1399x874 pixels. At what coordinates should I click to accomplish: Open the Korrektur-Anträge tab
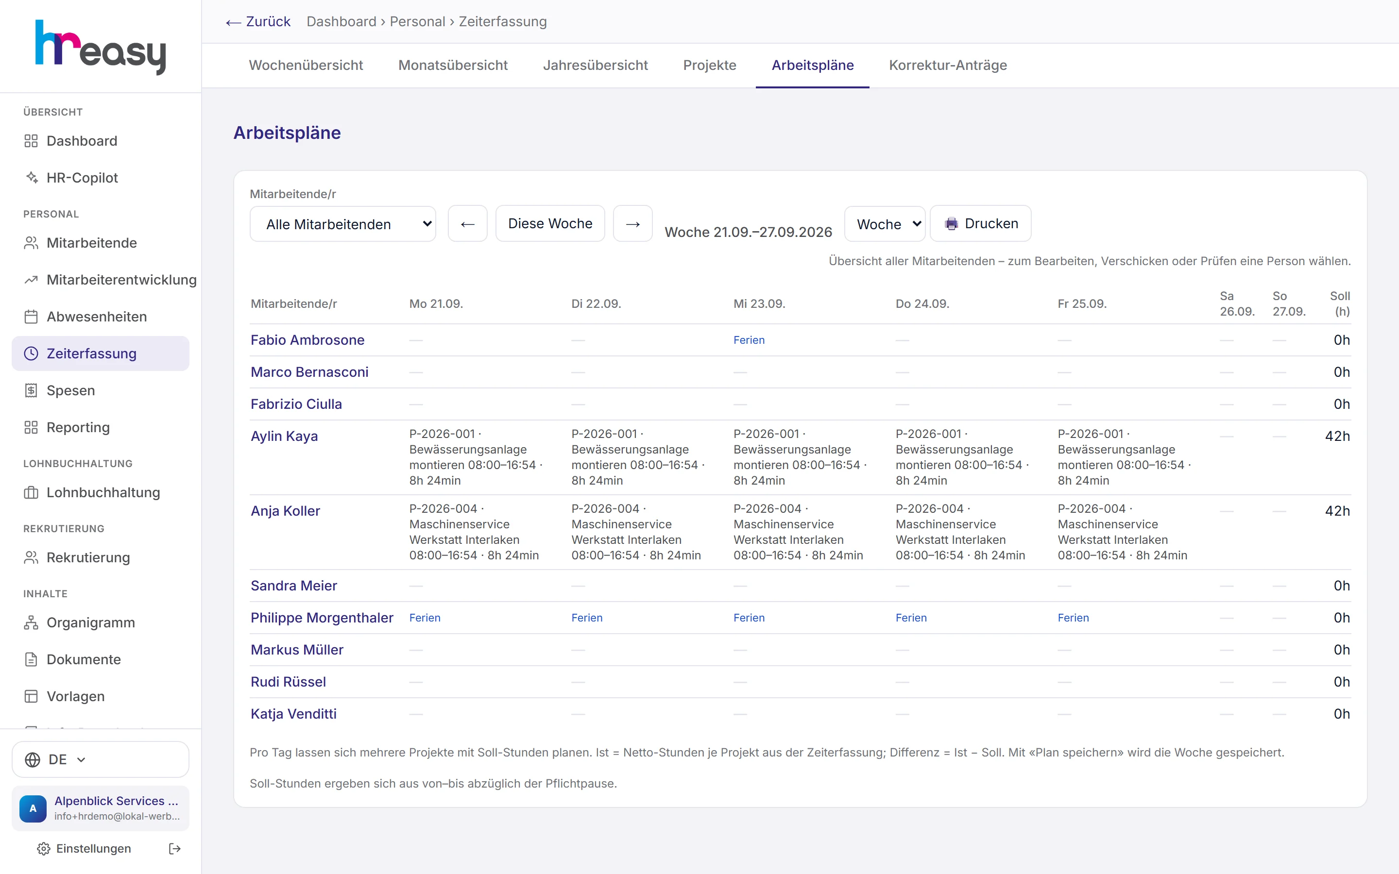[948, 66]
